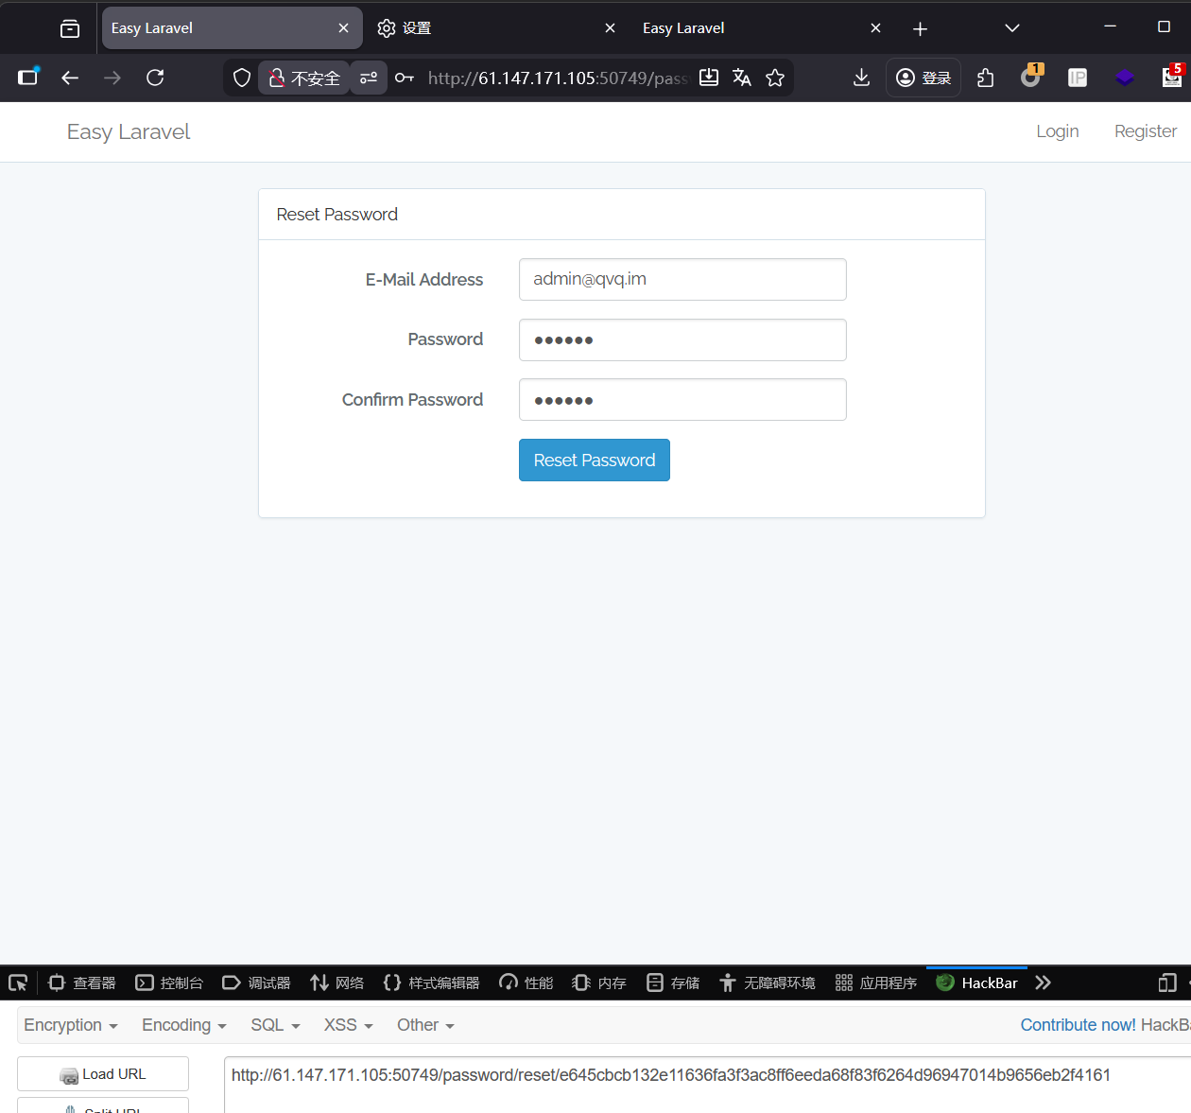The width and height of the screenshot is (1191, 1113).
Task: Open the Register link
Action: (1146, 131)
